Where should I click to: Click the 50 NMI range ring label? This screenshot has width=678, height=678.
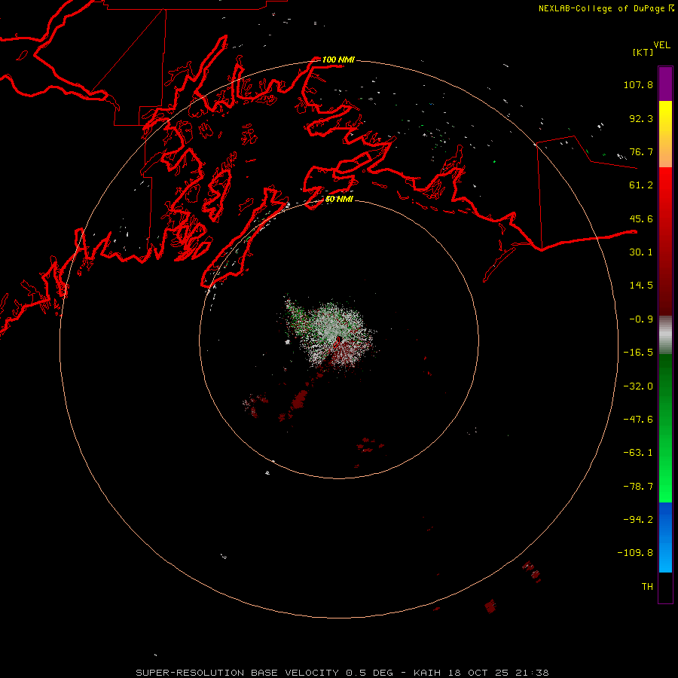click(339, 199)
